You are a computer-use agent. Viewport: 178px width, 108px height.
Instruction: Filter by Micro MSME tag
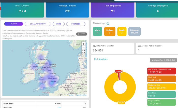pyautogui.click(x=97, y=31)
